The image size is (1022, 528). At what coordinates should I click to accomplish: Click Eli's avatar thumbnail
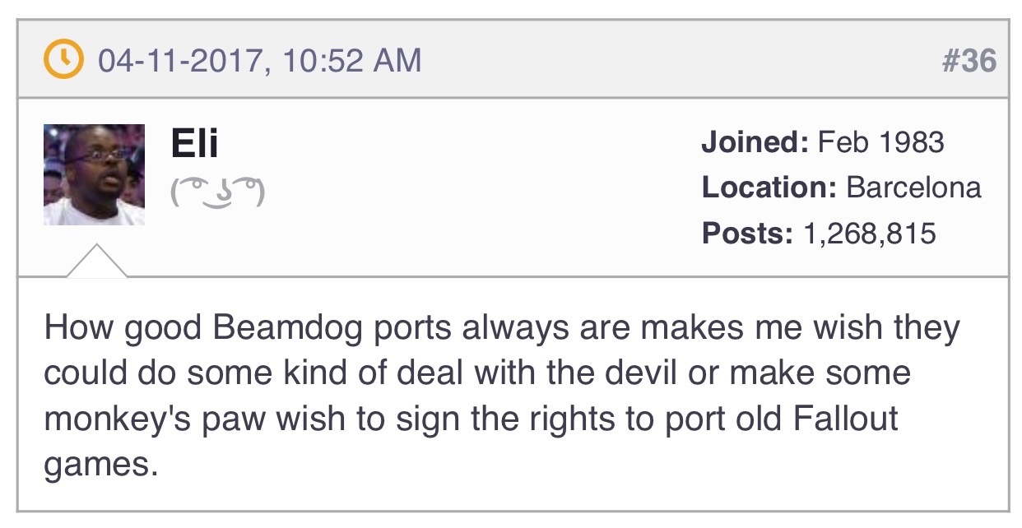pyautogui.click(x=94, y=174)
